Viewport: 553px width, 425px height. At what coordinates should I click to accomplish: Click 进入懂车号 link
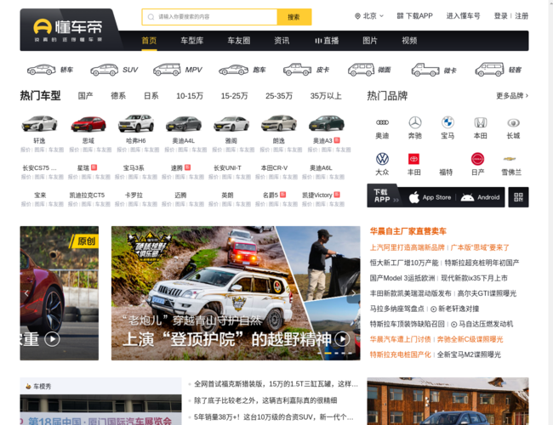click(463, 16)
